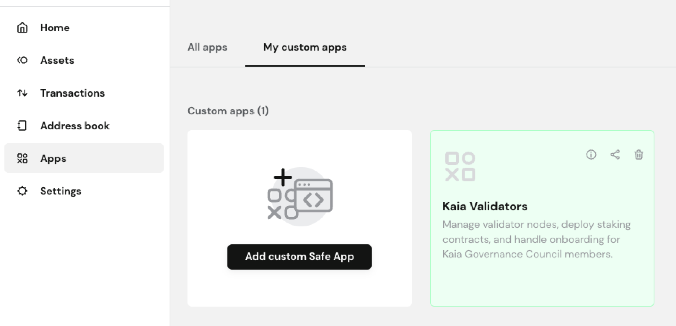Select the Assets icon
Viewport: 676px width, 326px height.
(x=22, y=60)
